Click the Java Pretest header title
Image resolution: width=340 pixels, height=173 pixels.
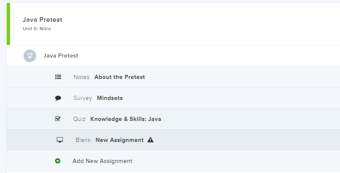coord(42,20)
